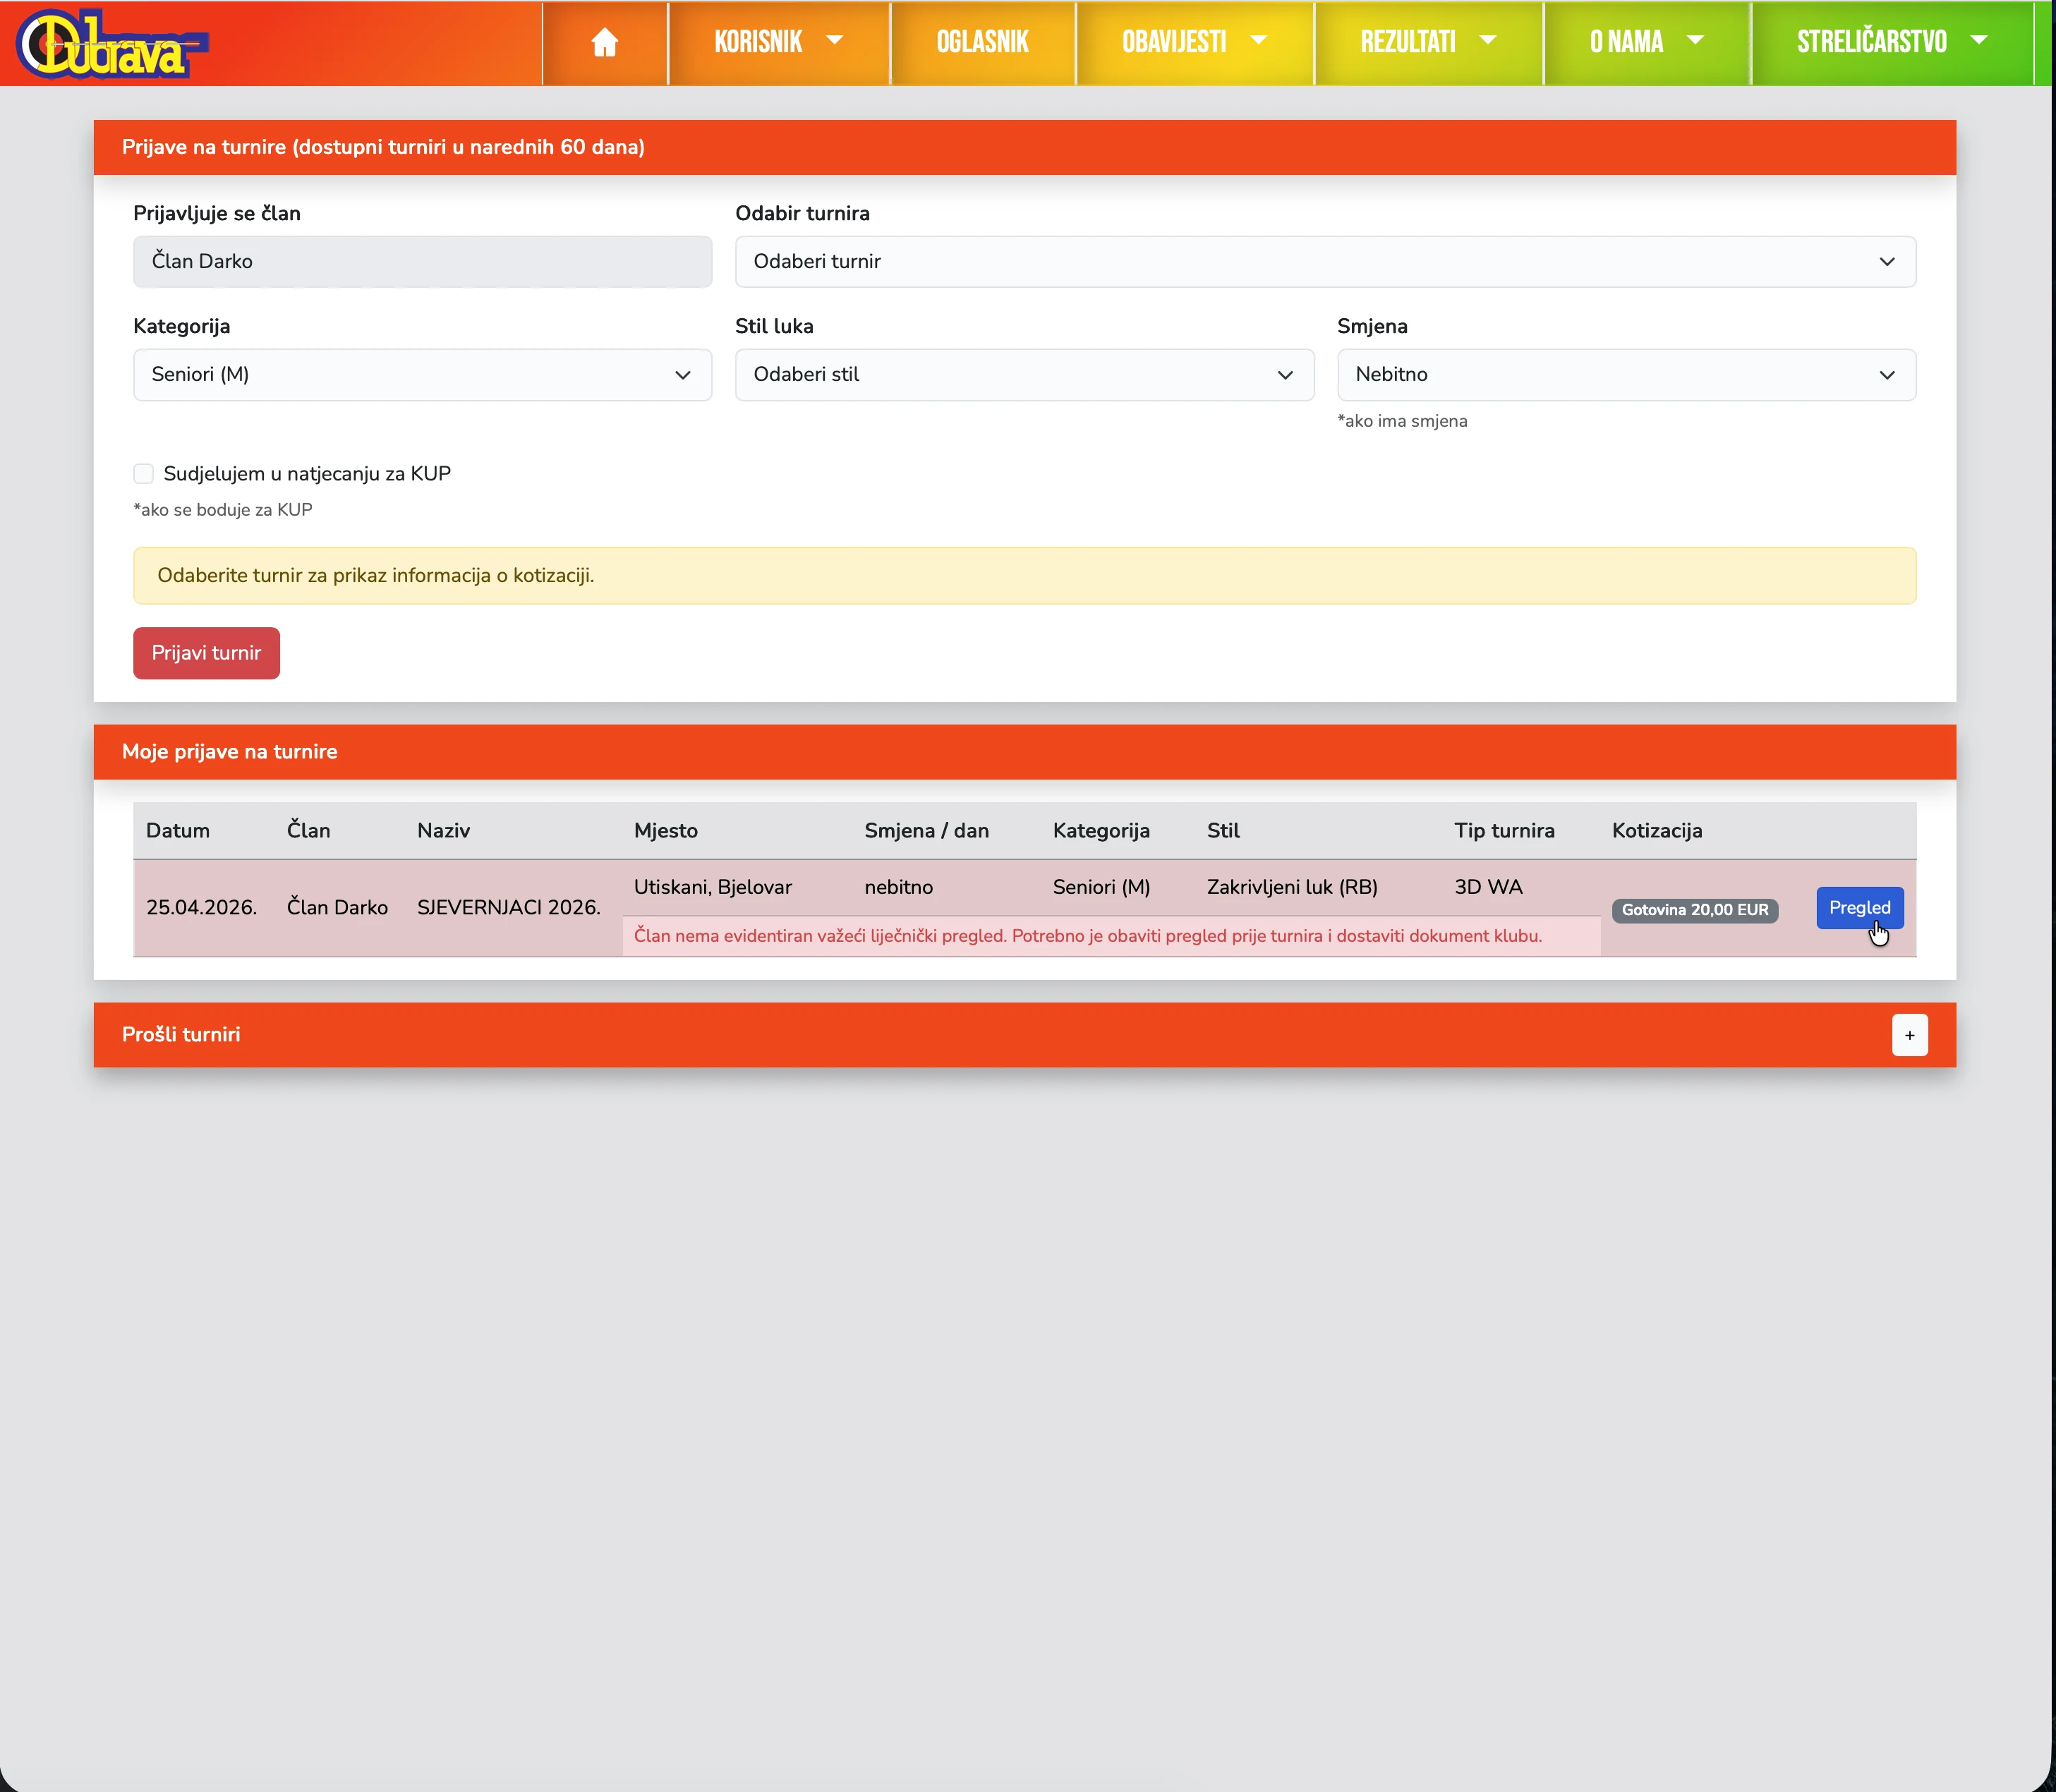Click the home icon in navbar
Screen dimensions: 2056x1792
[604, 42]
